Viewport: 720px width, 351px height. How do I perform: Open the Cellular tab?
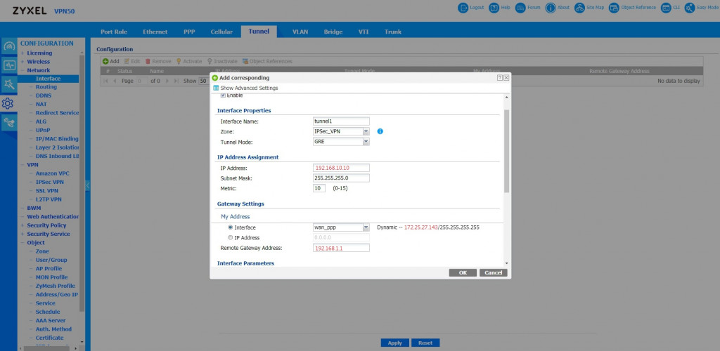coord(221,32)
